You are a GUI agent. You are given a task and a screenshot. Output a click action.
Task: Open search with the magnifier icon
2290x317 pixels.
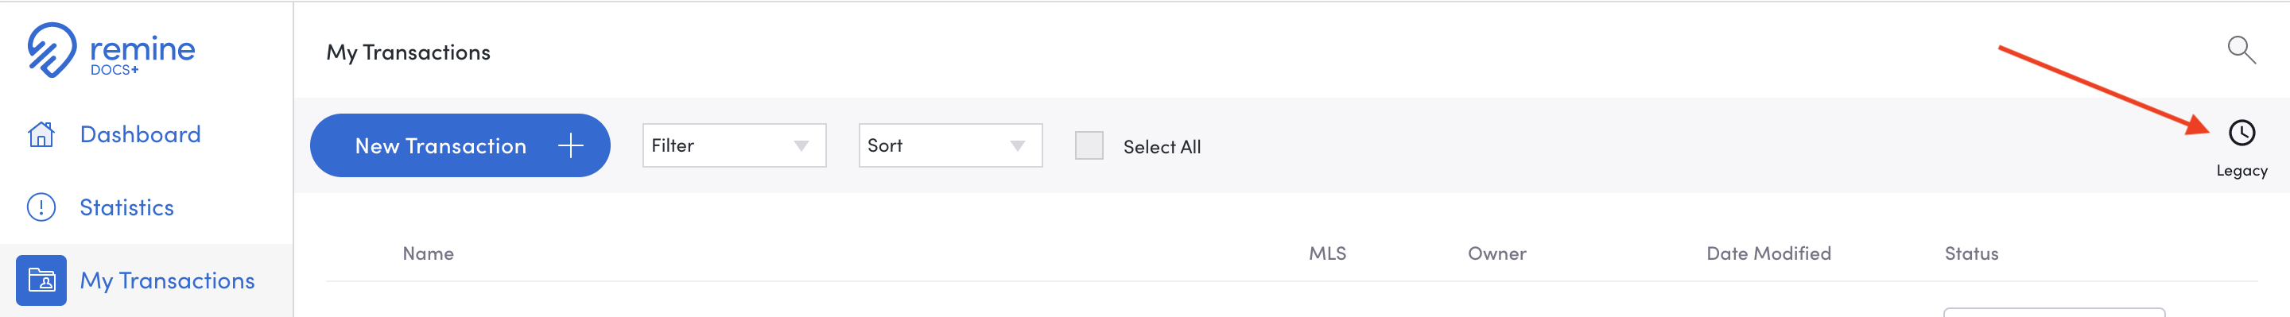tap(2241, 50)
